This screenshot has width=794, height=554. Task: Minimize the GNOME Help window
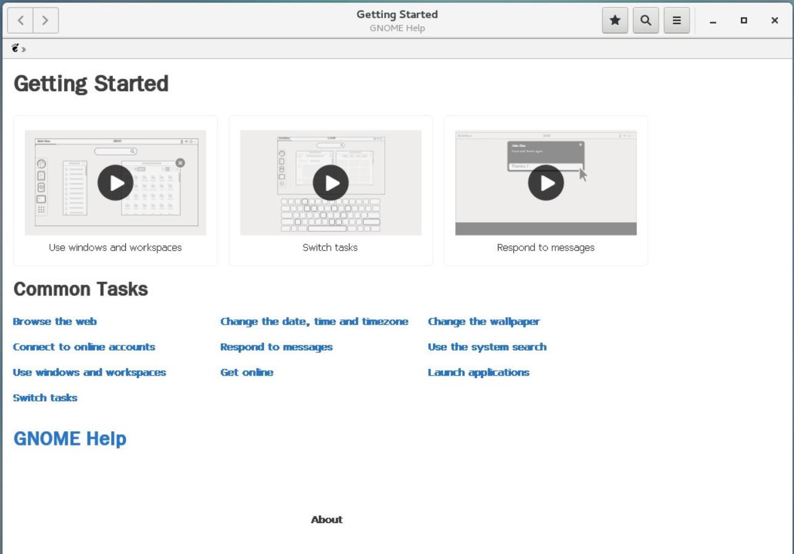point(713,20)
